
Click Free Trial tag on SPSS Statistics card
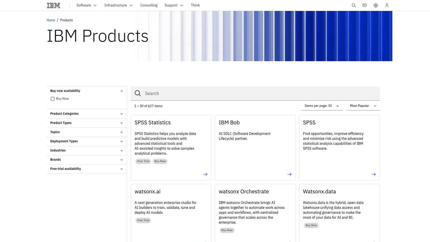[x=143, y=161]
